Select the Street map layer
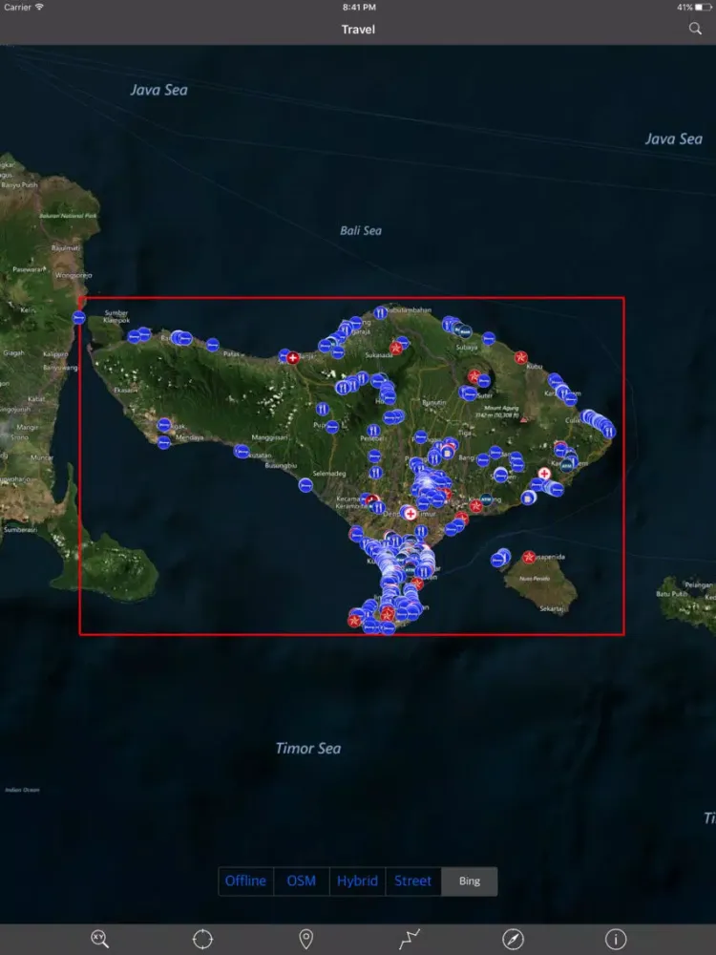716x955 pixels. 412,881
